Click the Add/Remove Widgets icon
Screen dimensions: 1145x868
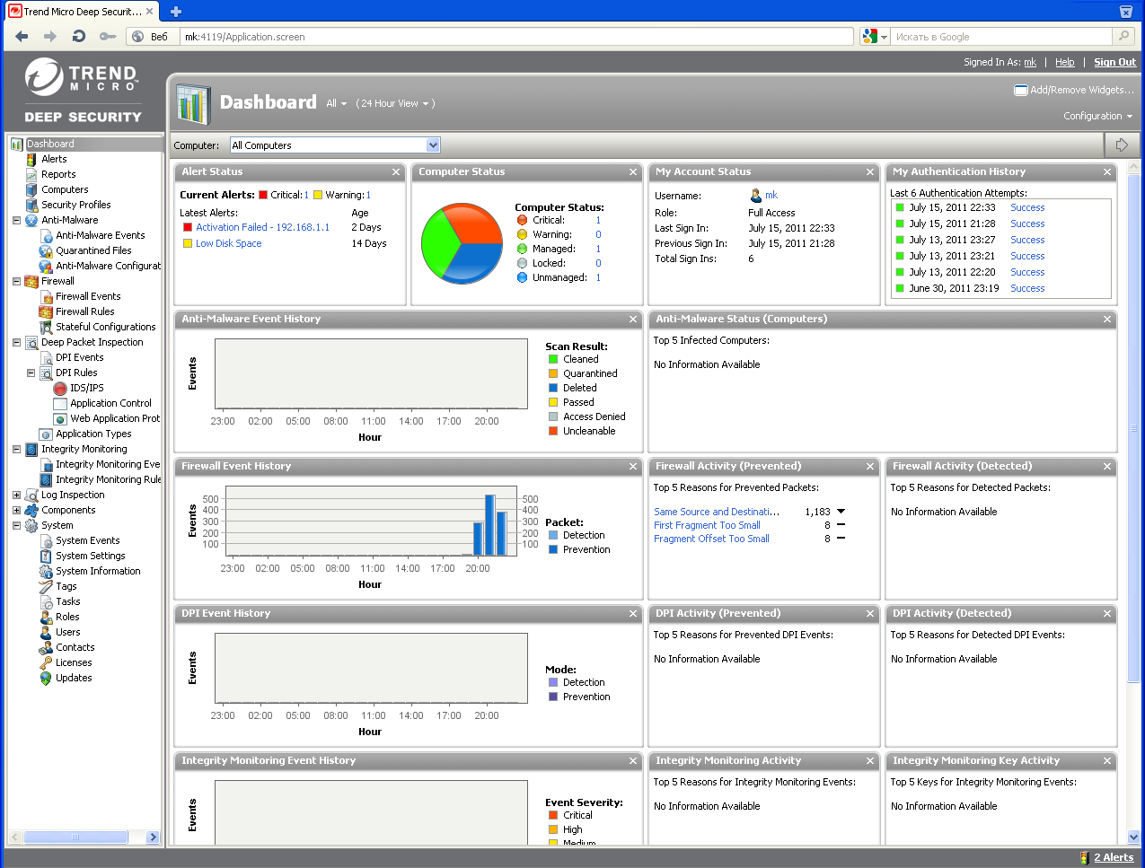tap(1020, 90)
